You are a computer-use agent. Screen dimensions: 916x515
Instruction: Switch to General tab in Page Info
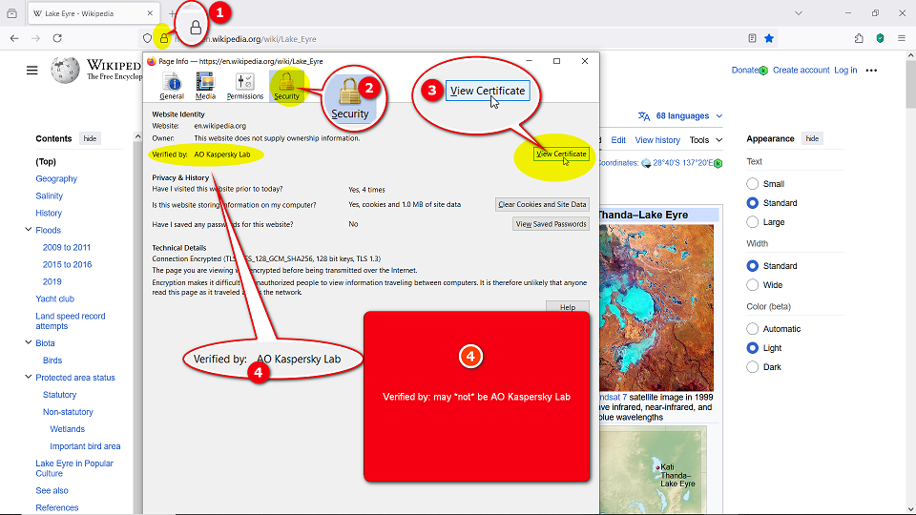pos(172,87)
